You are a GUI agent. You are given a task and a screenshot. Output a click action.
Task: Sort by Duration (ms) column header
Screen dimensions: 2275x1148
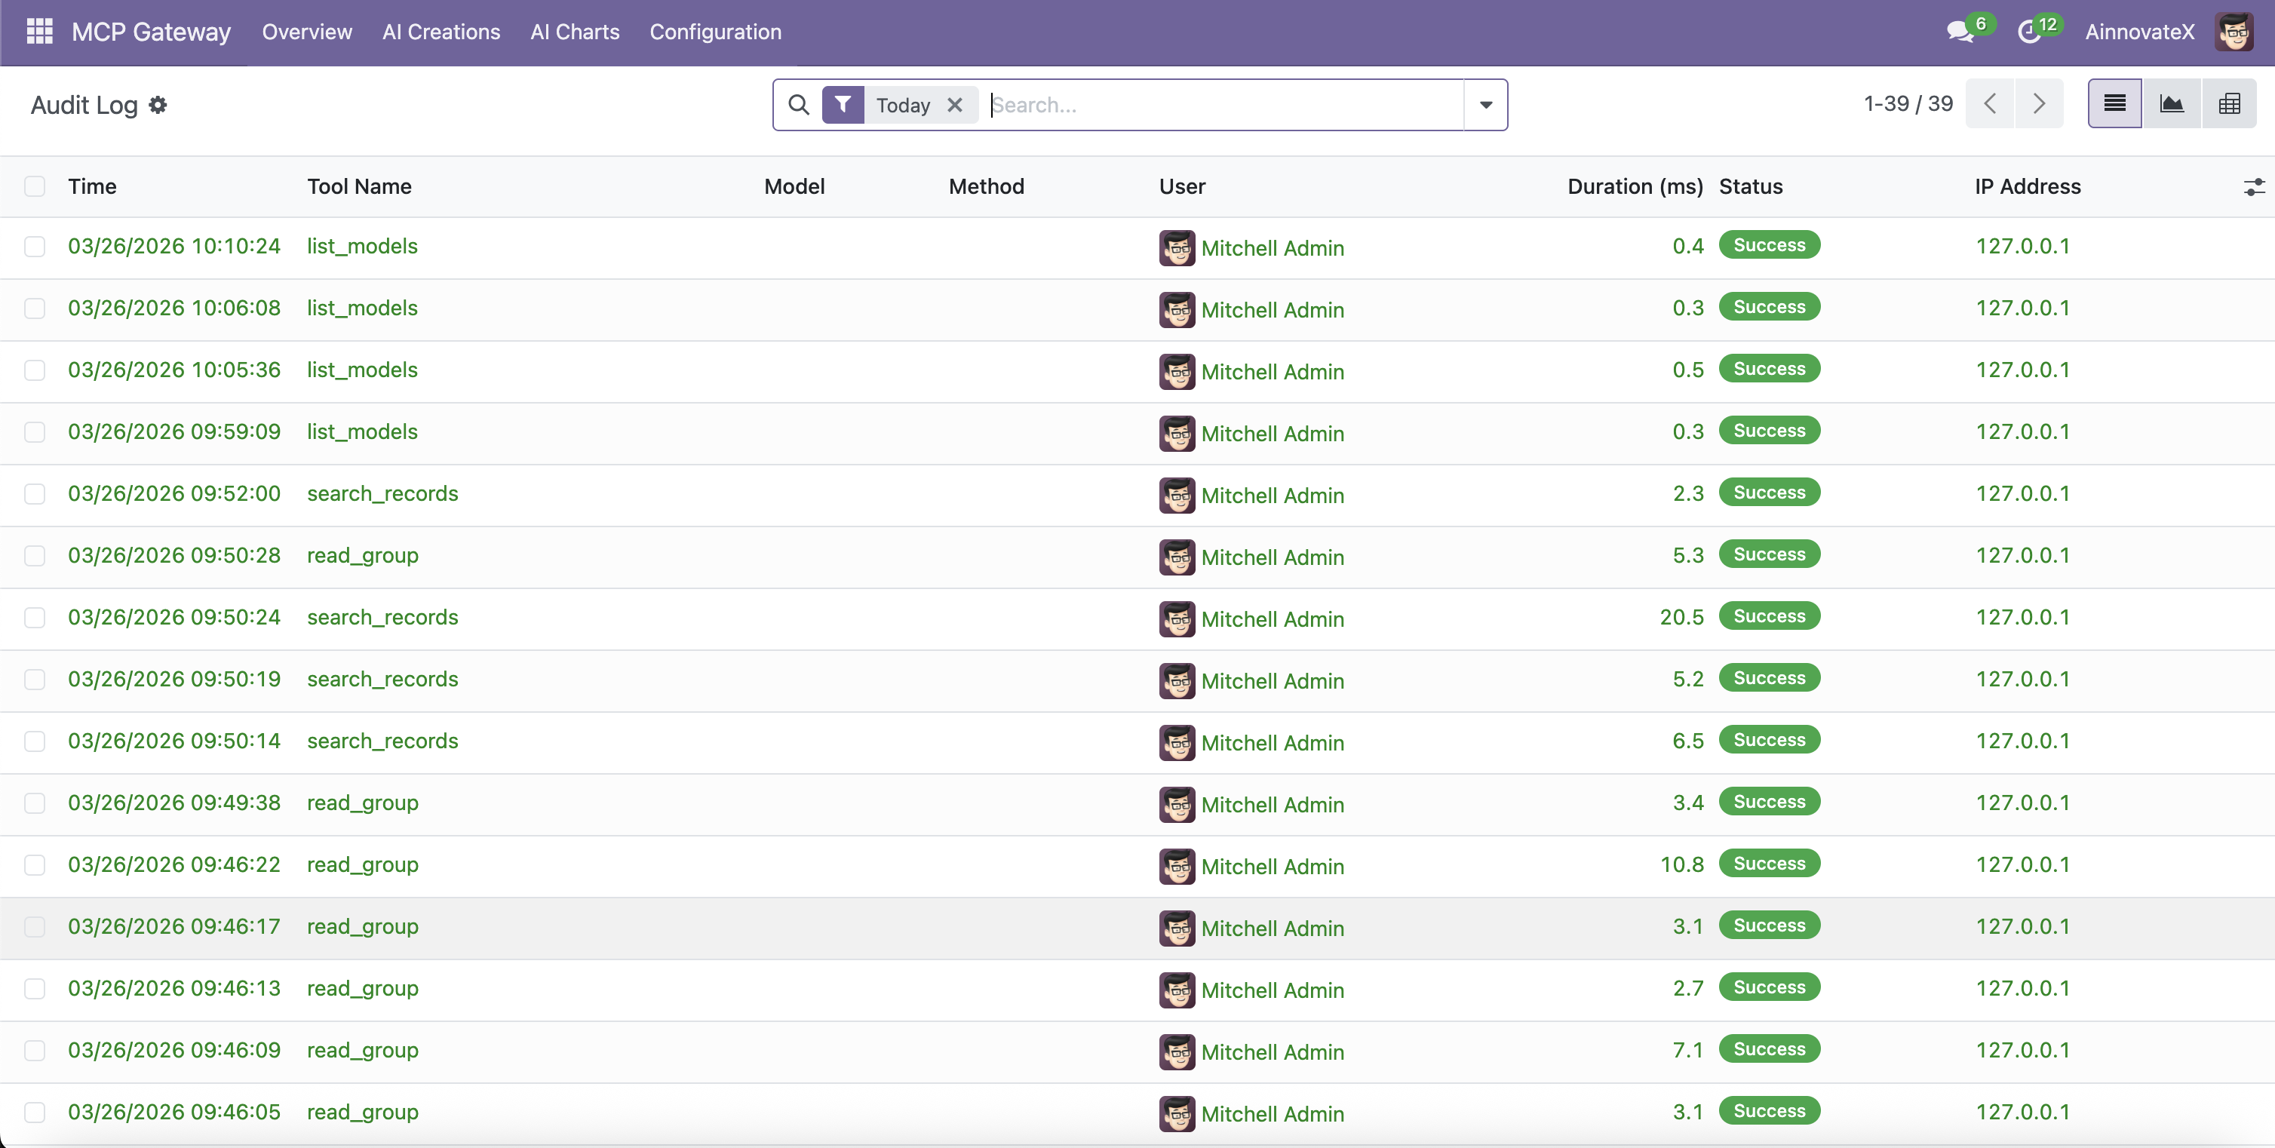tap(1634, 186)
